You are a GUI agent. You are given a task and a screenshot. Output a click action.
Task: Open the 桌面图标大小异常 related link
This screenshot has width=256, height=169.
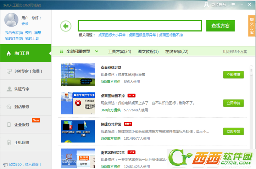coord(112,35)
